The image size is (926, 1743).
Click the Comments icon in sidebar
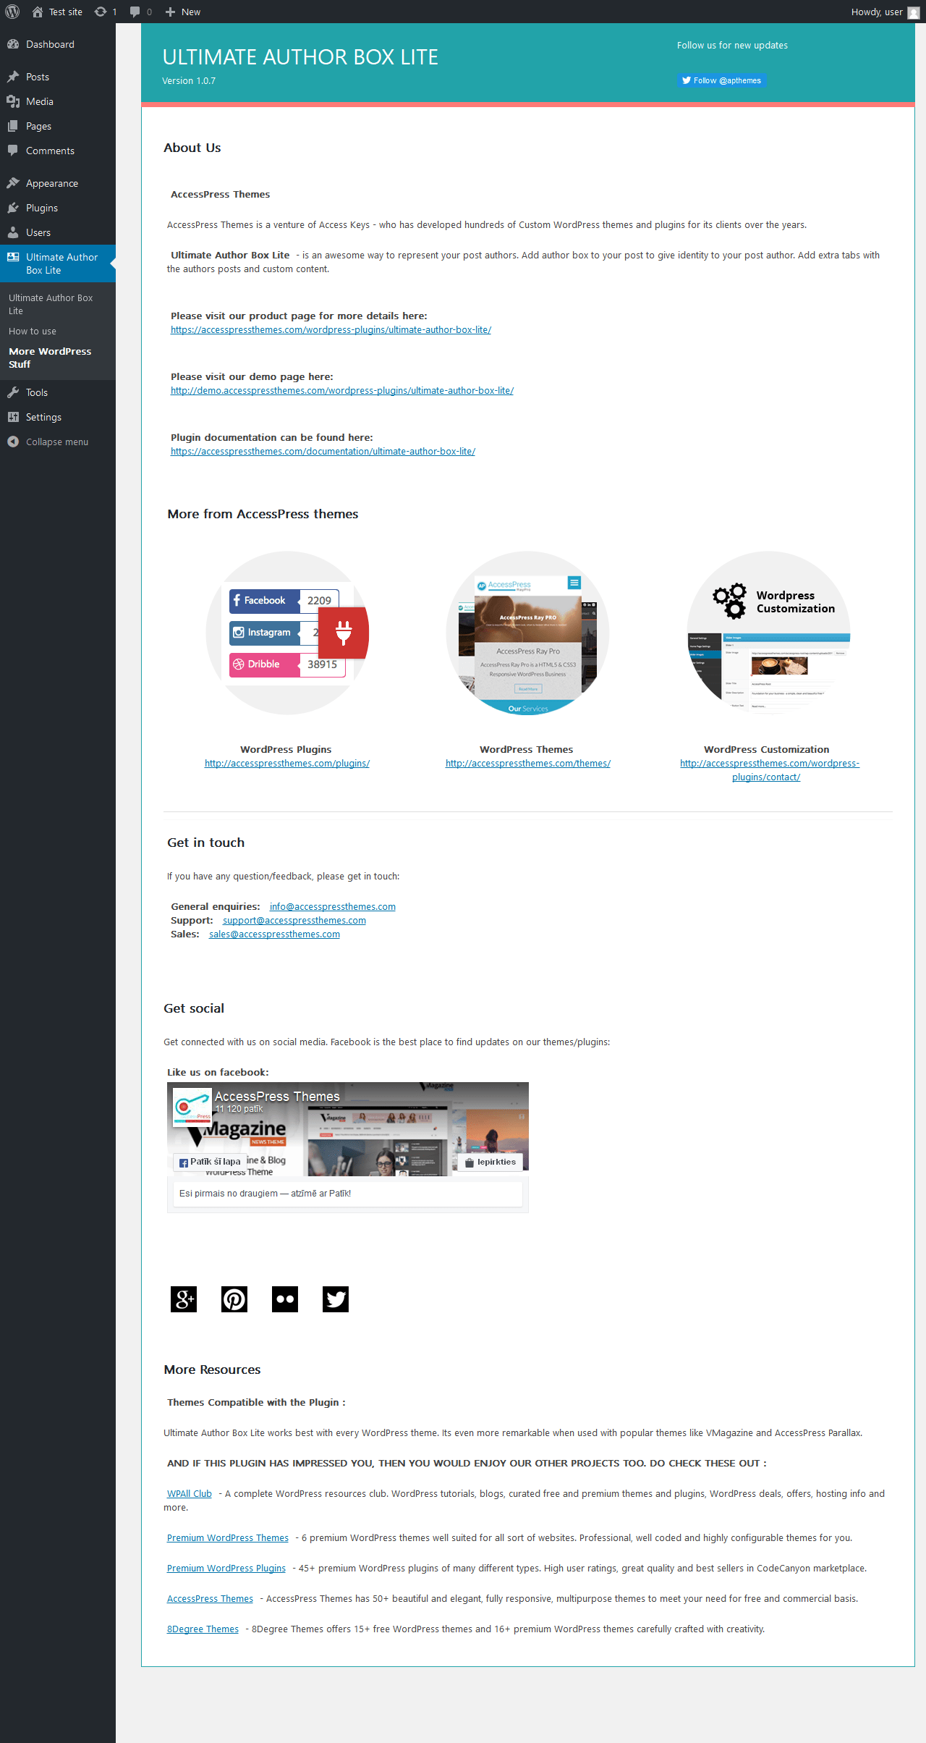click(13, 151)
